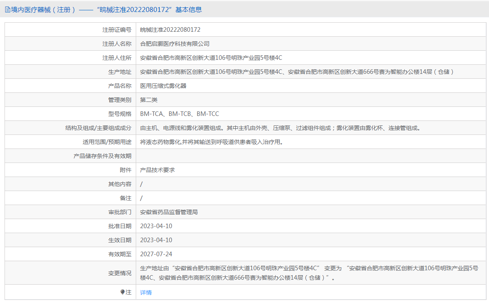Click the 产品技术要求 attachment text
This screenshot has width=489, height=302.
tap(157, 170)
